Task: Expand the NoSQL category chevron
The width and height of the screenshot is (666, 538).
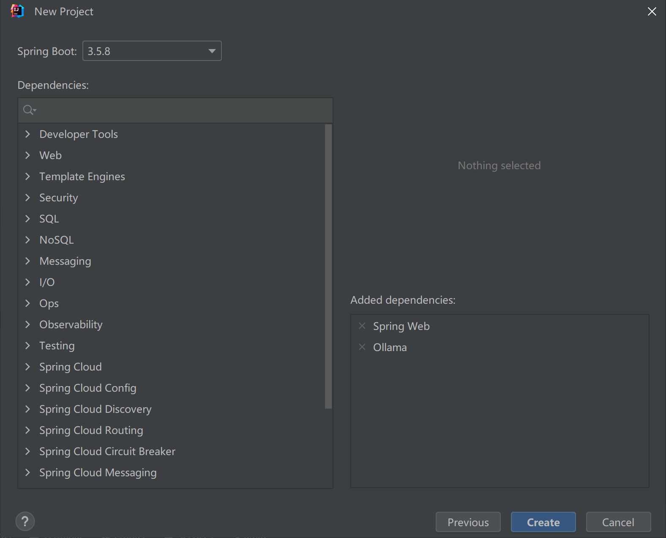Action: 28,240
